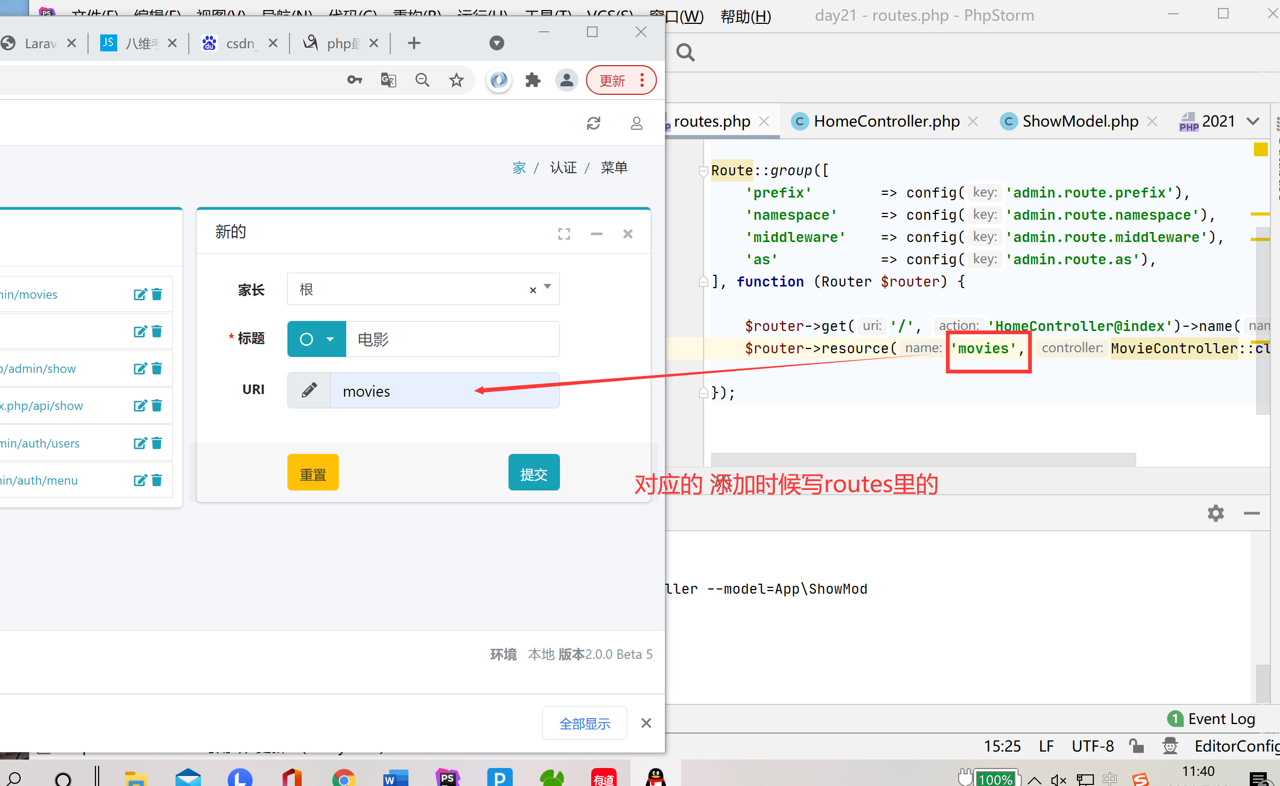
Task: Click the blue 提交 submit button
Action: coord(533,473)
